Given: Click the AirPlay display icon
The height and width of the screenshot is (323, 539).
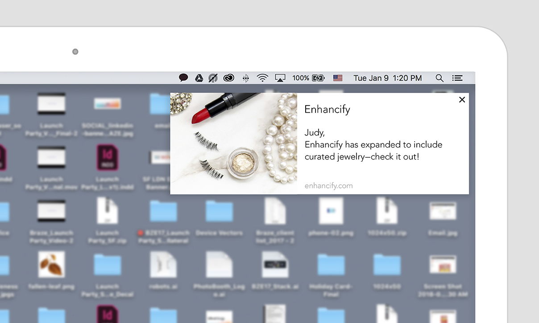Looking at the screenshot, I should coord(280,78).
